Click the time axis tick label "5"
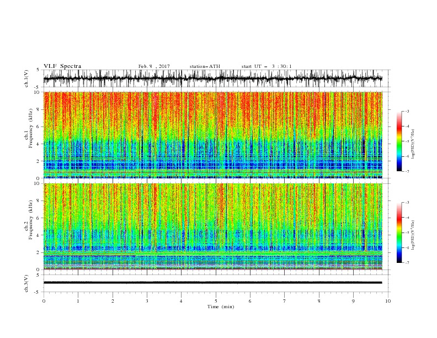This screenshot has width=437, height=338. tap(216, 301)
